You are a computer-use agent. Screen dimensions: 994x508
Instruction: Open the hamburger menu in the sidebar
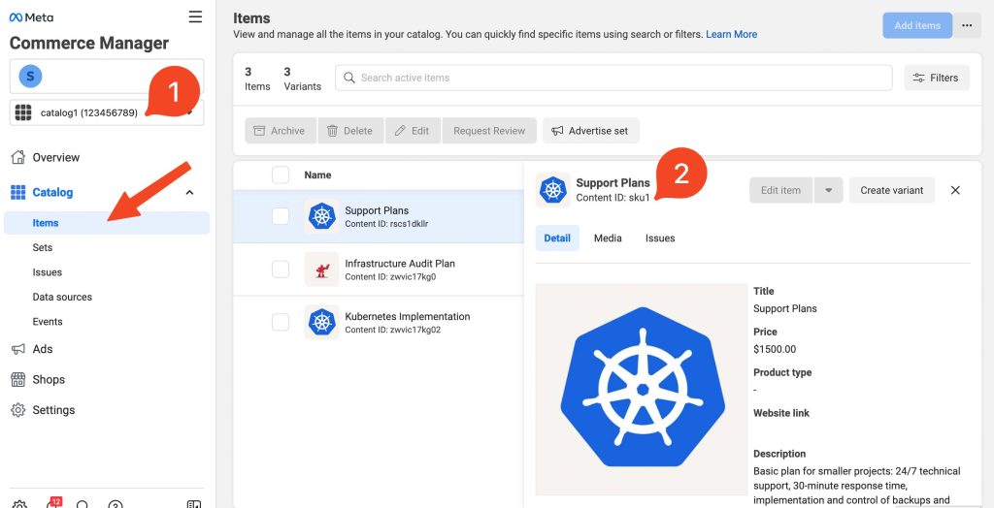pos(196,16)
